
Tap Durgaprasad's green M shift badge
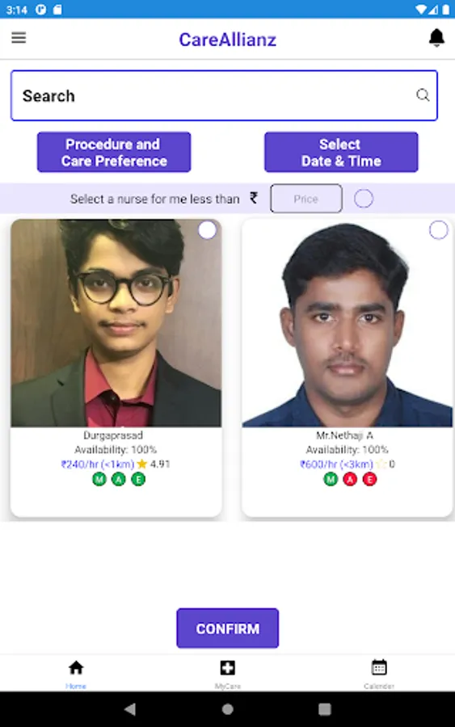click(x=99, y=479)
